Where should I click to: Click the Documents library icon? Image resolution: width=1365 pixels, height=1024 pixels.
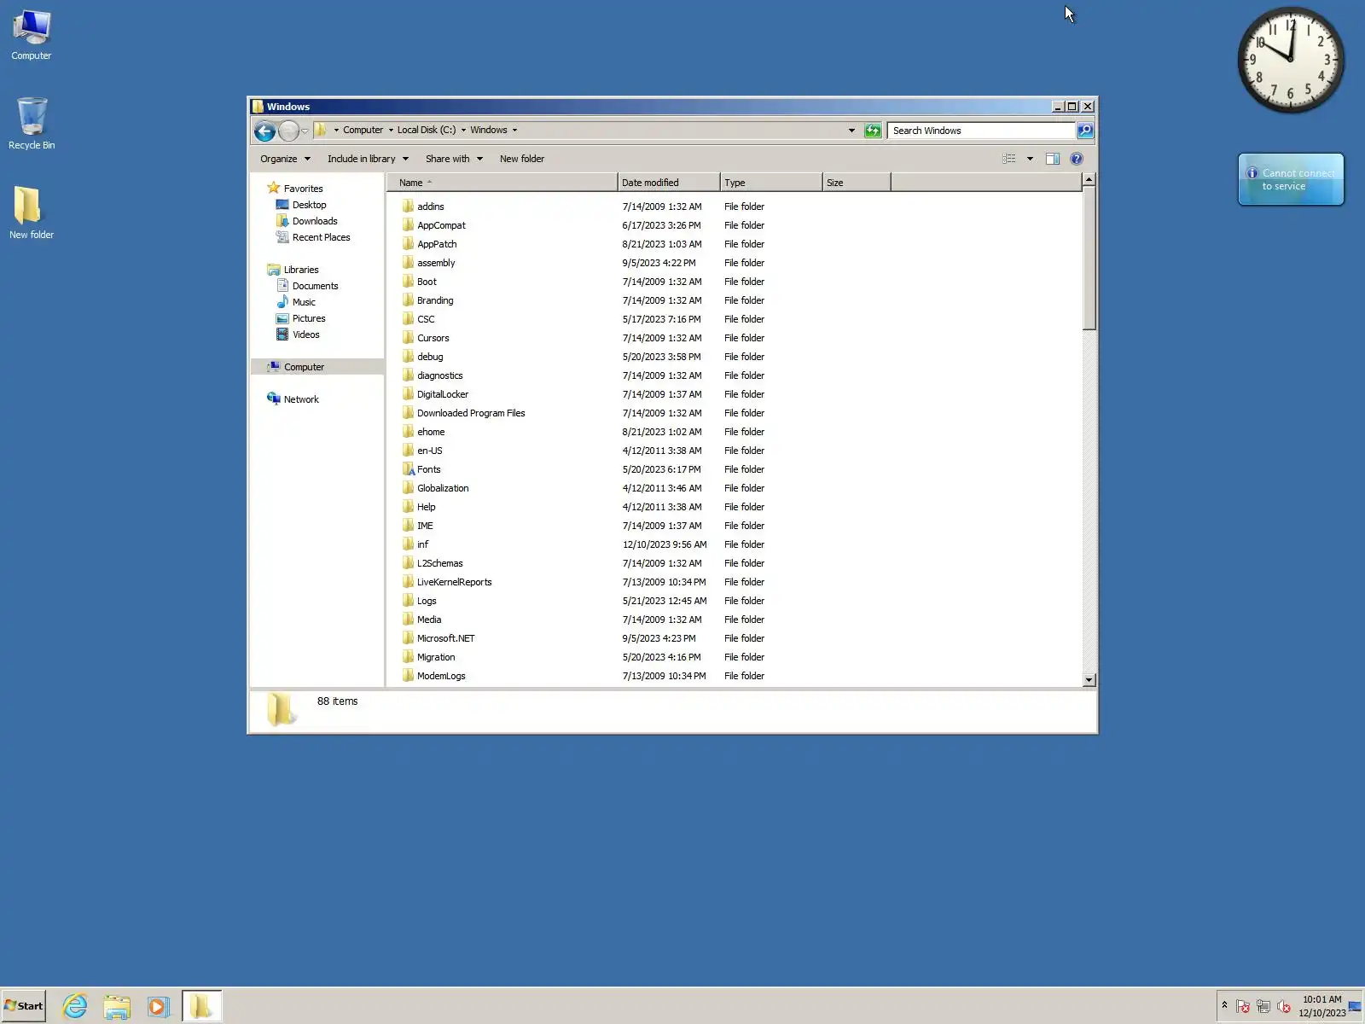pyautogui.click(x=282, y=286)
